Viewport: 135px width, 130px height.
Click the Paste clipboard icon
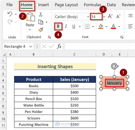click(31, 17)
